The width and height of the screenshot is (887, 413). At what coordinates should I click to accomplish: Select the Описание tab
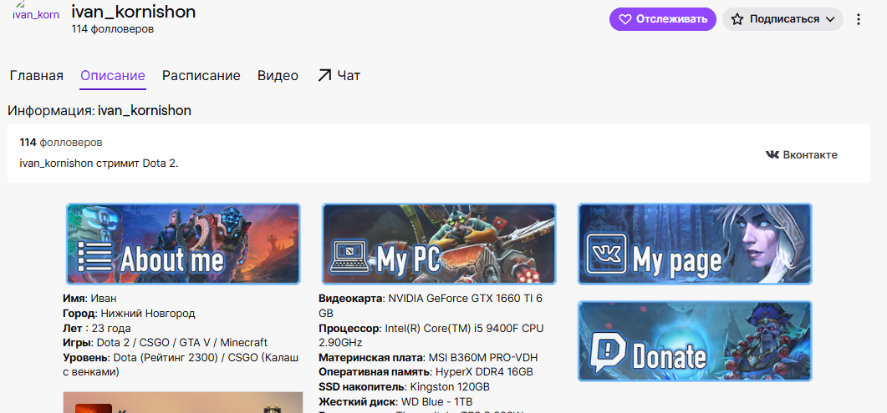(113, 76)
